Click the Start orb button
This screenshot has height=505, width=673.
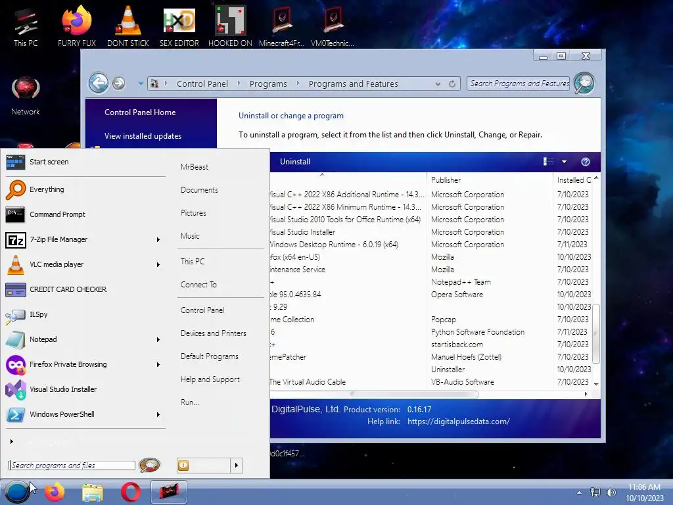[x=17, y=492]
